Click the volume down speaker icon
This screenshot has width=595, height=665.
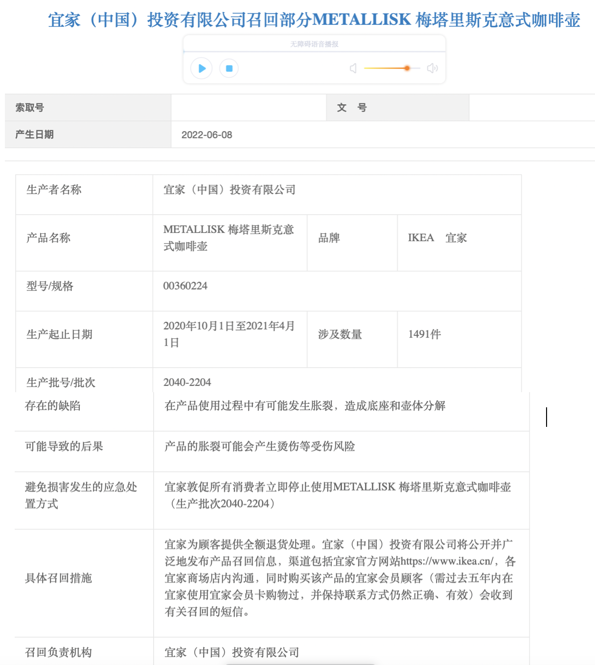353,68
